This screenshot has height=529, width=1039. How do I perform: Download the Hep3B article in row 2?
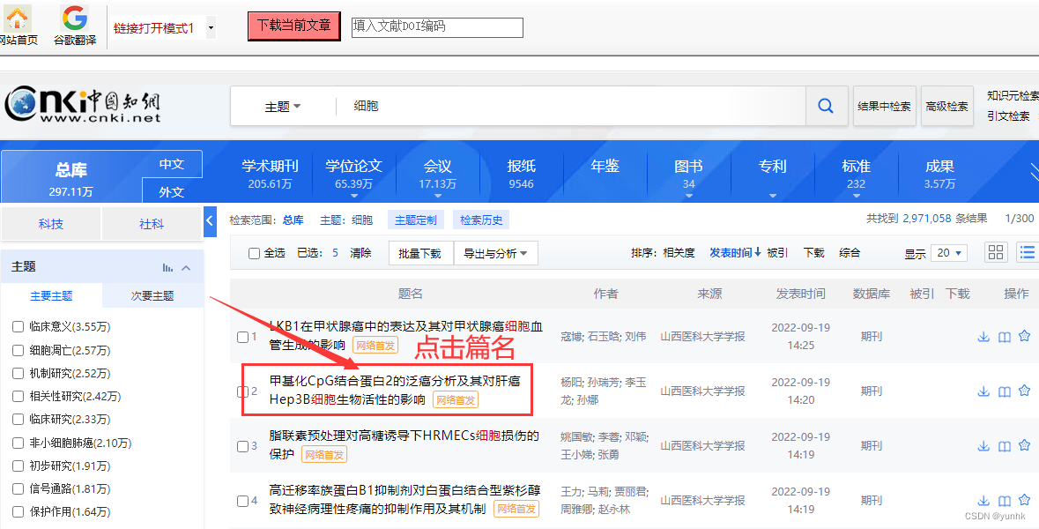click(x=983, y=391)
